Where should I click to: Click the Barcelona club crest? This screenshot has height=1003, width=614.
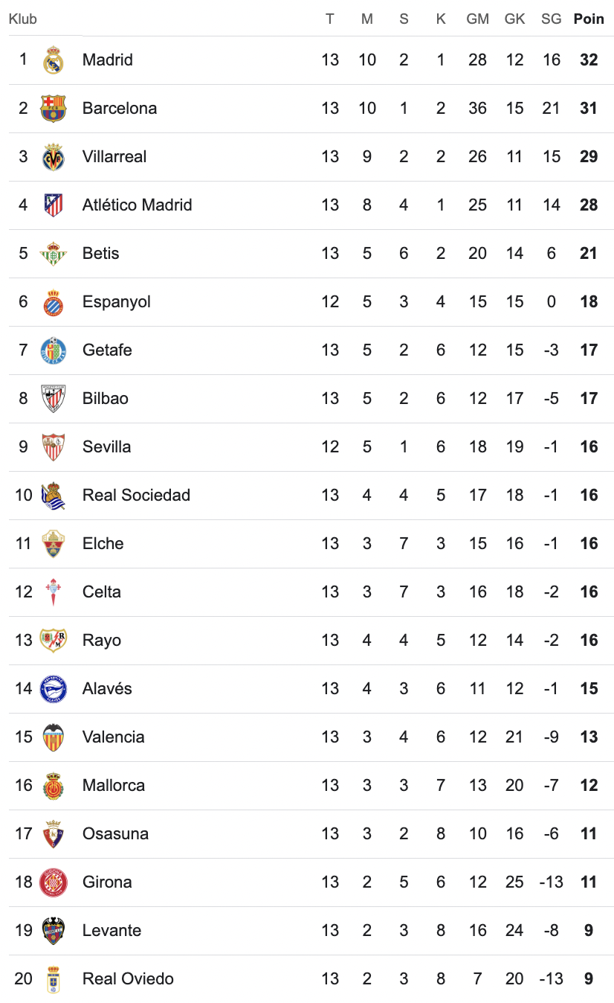pos(53,109)
